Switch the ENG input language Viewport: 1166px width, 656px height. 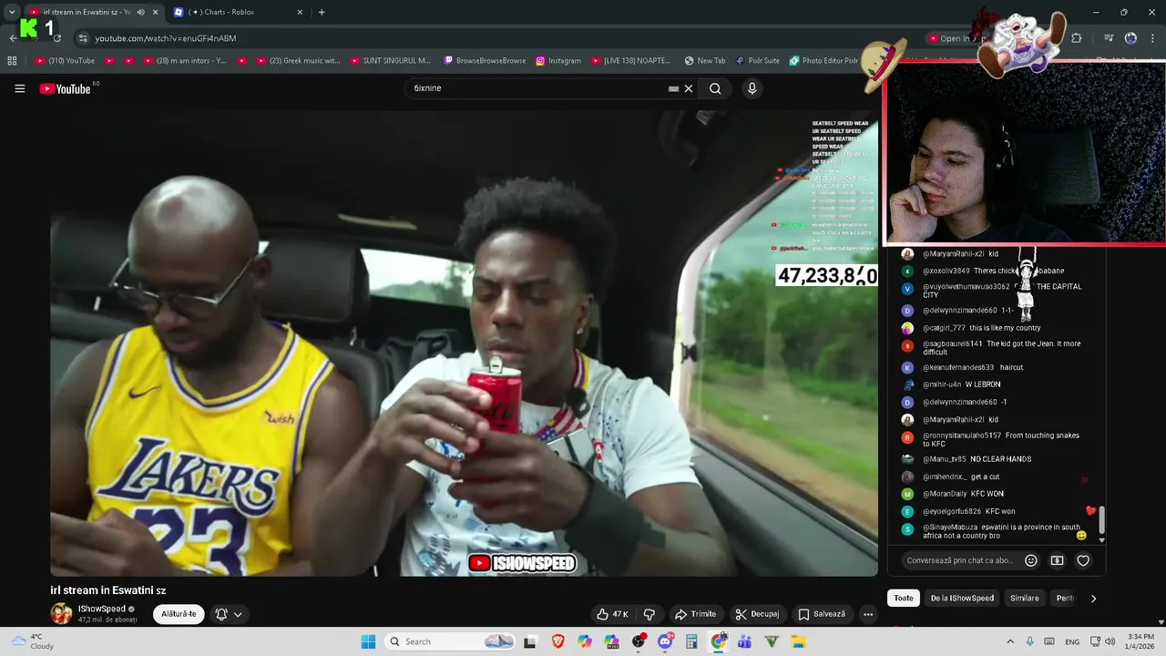click(1072, 641)
